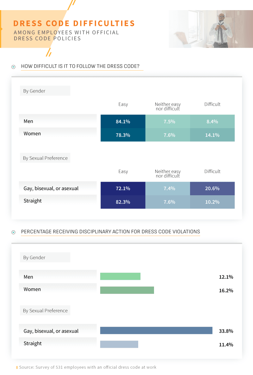Click the 'By Gender' label above the bar chart
The width and height of the screenshot is (253, 375).
[x=34, y=258]
